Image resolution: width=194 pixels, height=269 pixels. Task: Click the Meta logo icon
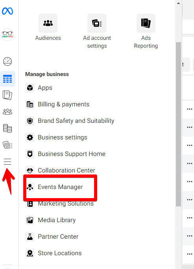point(7,11)
